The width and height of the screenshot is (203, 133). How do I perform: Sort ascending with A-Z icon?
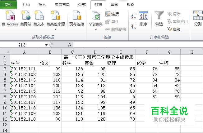point(133,16)
